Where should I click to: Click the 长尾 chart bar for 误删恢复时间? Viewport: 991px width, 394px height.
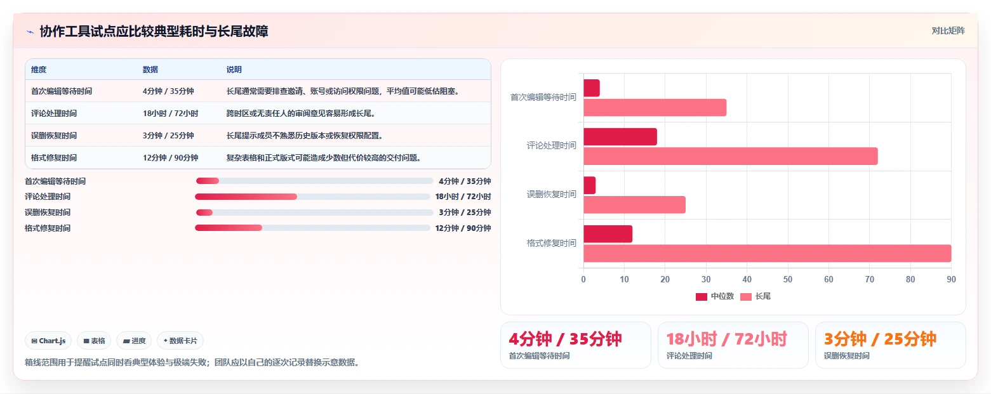tap(635, 204)
